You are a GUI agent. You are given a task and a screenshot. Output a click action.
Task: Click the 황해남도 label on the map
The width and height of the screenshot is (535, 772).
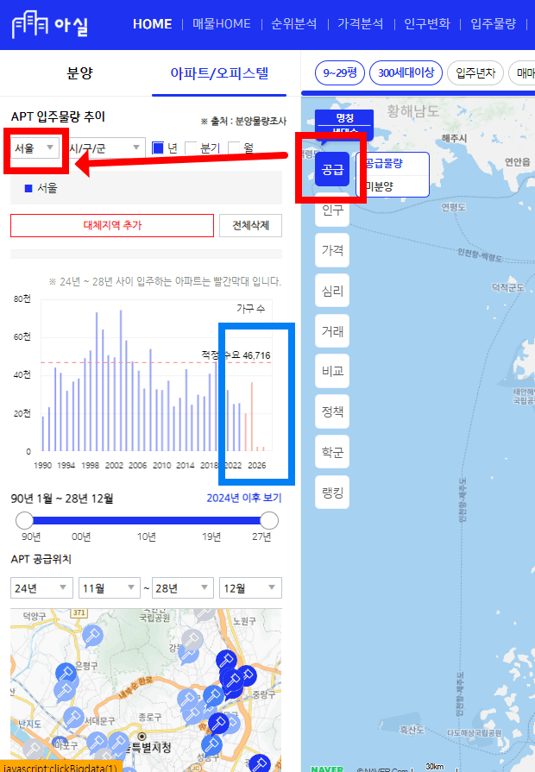click(x=412, y=110)
